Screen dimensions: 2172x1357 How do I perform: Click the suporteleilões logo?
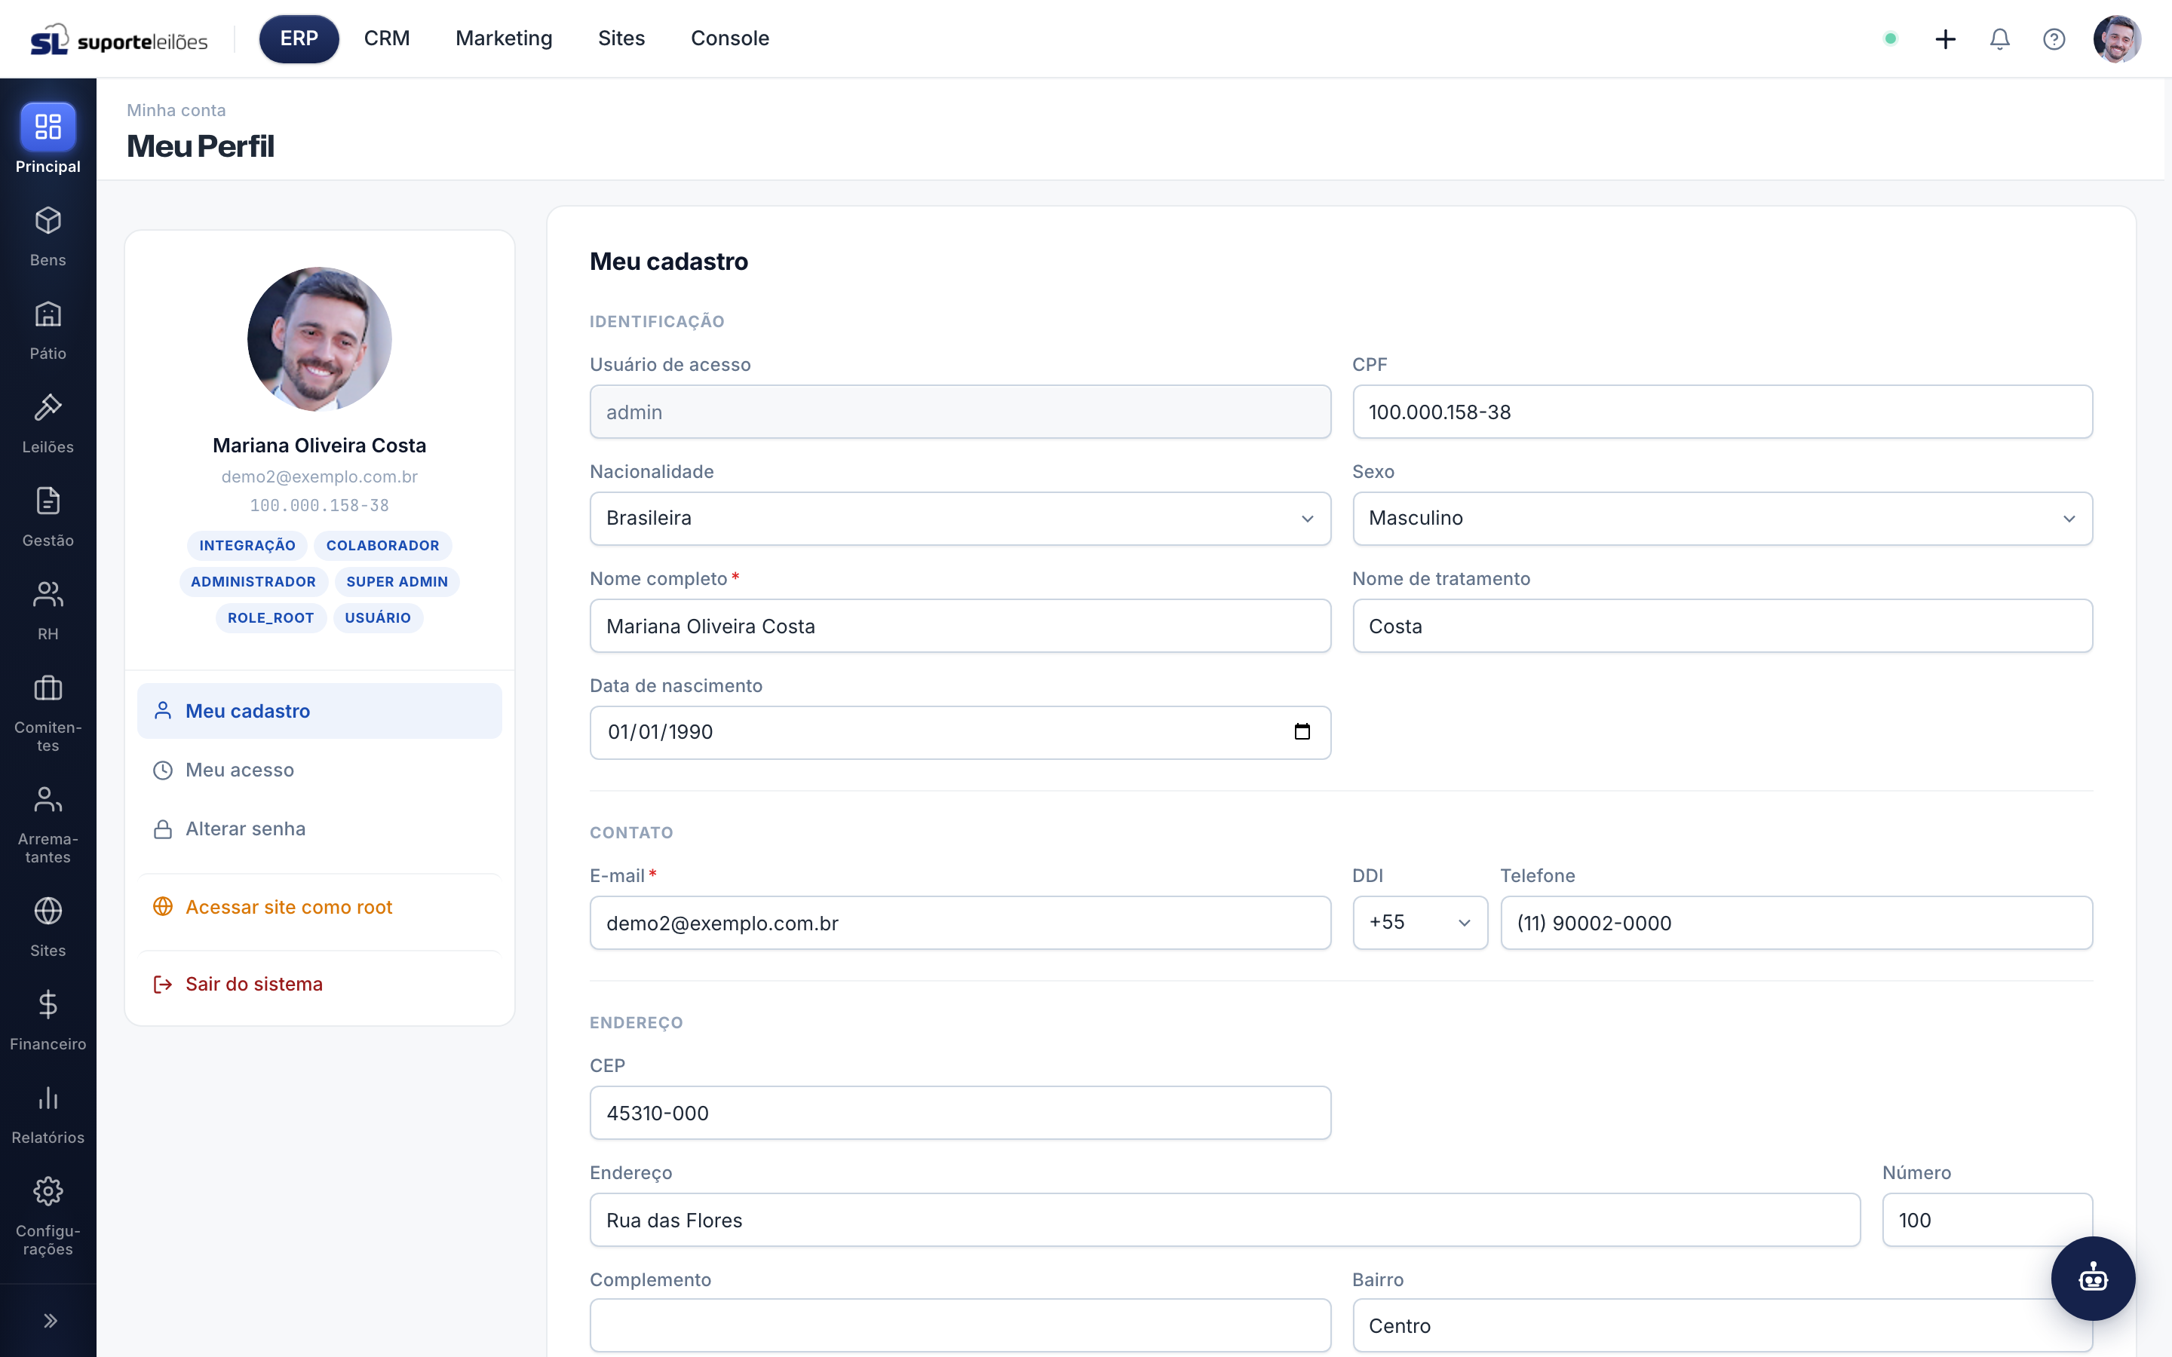point(118,39)
